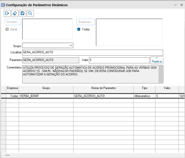Click the exit door toolbar icon
Viewport: 185px width, 158px height.
7,13
